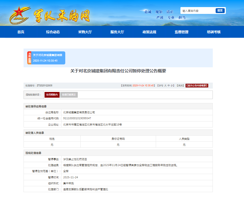Image resolution: width=244 pixels, height=197 pixels.
Task: Set font size to 小
Action: (172, 85)
